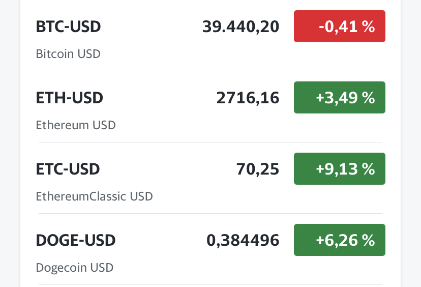Open the ETH-USD ticker
This screenshot has width=421, height=287.
(69, 98)
